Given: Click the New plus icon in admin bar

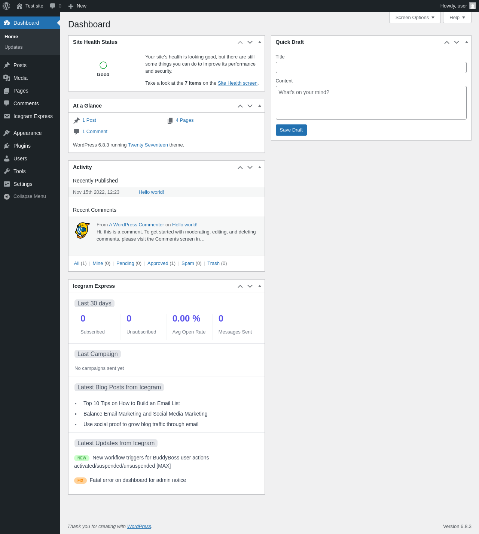Looking at the screenshot, I should tap(71, 6).
